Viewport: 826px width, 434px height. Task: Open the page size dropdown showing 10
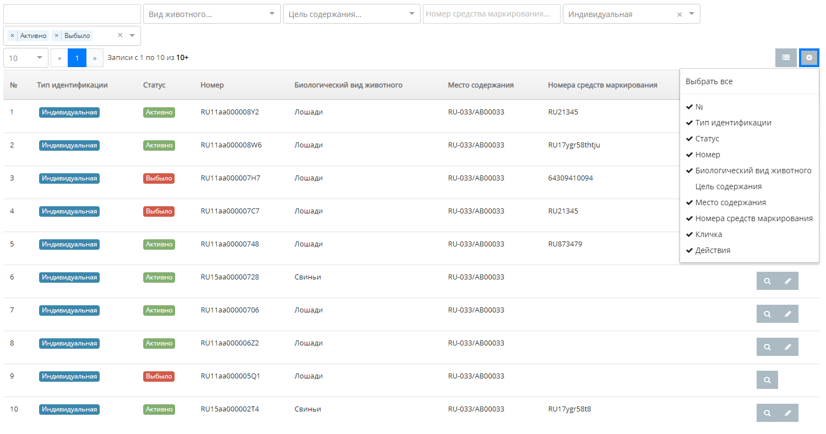(26, 58)
